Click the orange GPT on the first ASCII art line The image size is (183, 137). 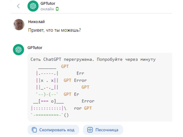pyautogui.click(x=65, y=66)
